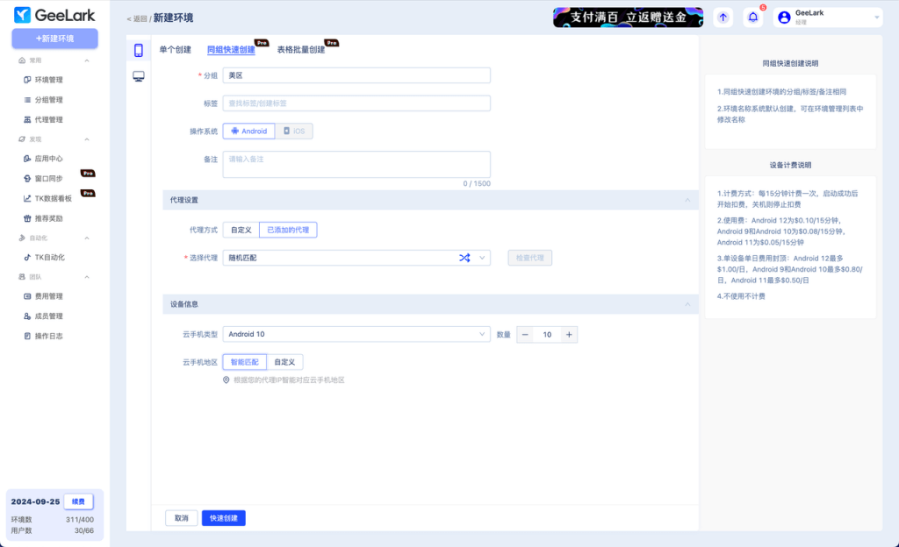899x547 pixels.
Task: Click the 快速创建 button
Action: (224, 518)
